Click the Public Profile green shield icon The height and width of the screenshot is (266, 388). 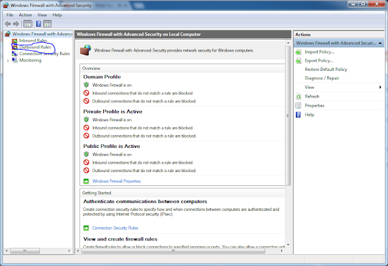pyautogui.click(x=86, y=155)
